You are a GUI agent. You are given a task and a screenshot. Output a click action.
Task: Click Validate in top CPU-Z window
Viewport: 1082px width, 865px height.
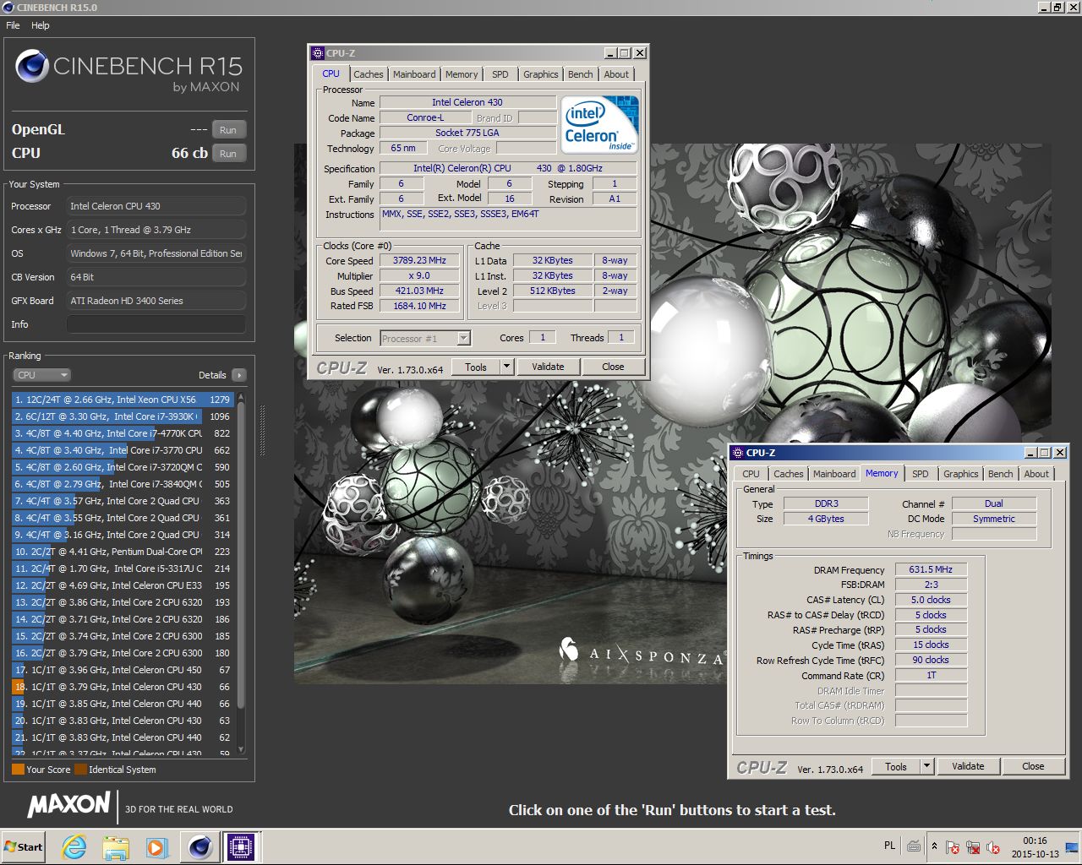[548, 367]
